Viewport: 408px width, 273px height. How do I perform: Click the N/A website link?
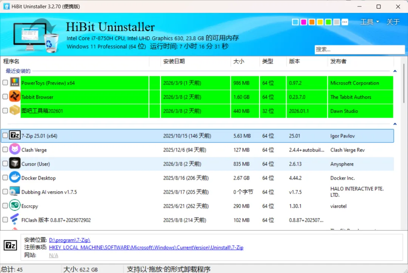tap(53, 255)
